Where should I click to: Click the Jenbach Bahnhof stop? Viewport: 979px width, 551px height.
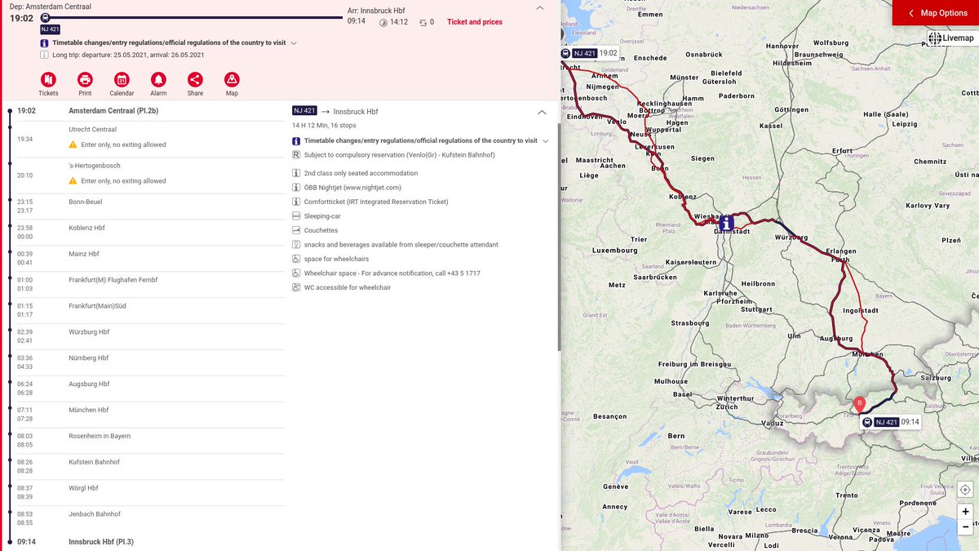(x=95, y=514)
